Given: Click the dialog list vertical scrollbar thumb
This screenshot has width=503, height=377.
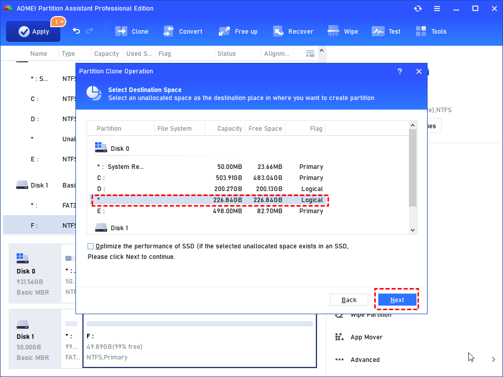Looking at the screenshot, I should click(x=413, y=168).
